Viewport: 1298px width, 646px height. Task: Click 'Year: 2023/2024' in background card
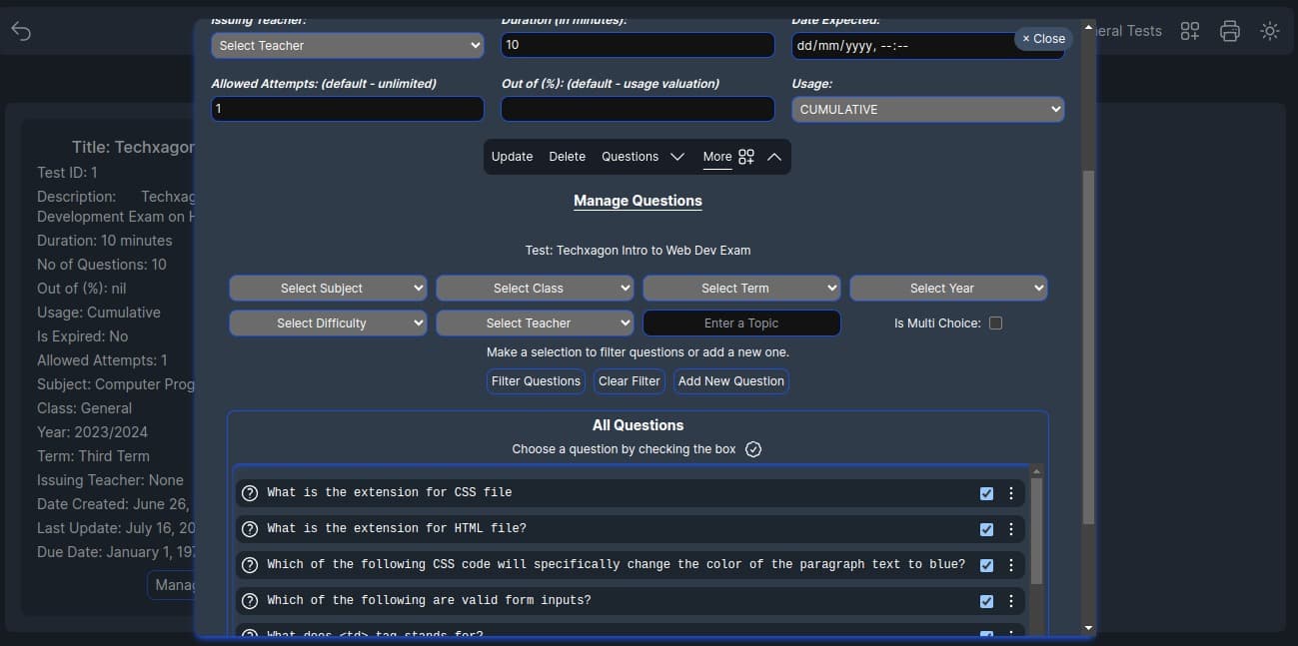pos(92,432)
